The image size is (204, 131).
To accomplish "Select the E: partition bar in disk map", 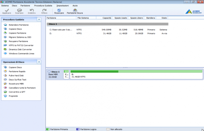I will (x=136, y=74).
